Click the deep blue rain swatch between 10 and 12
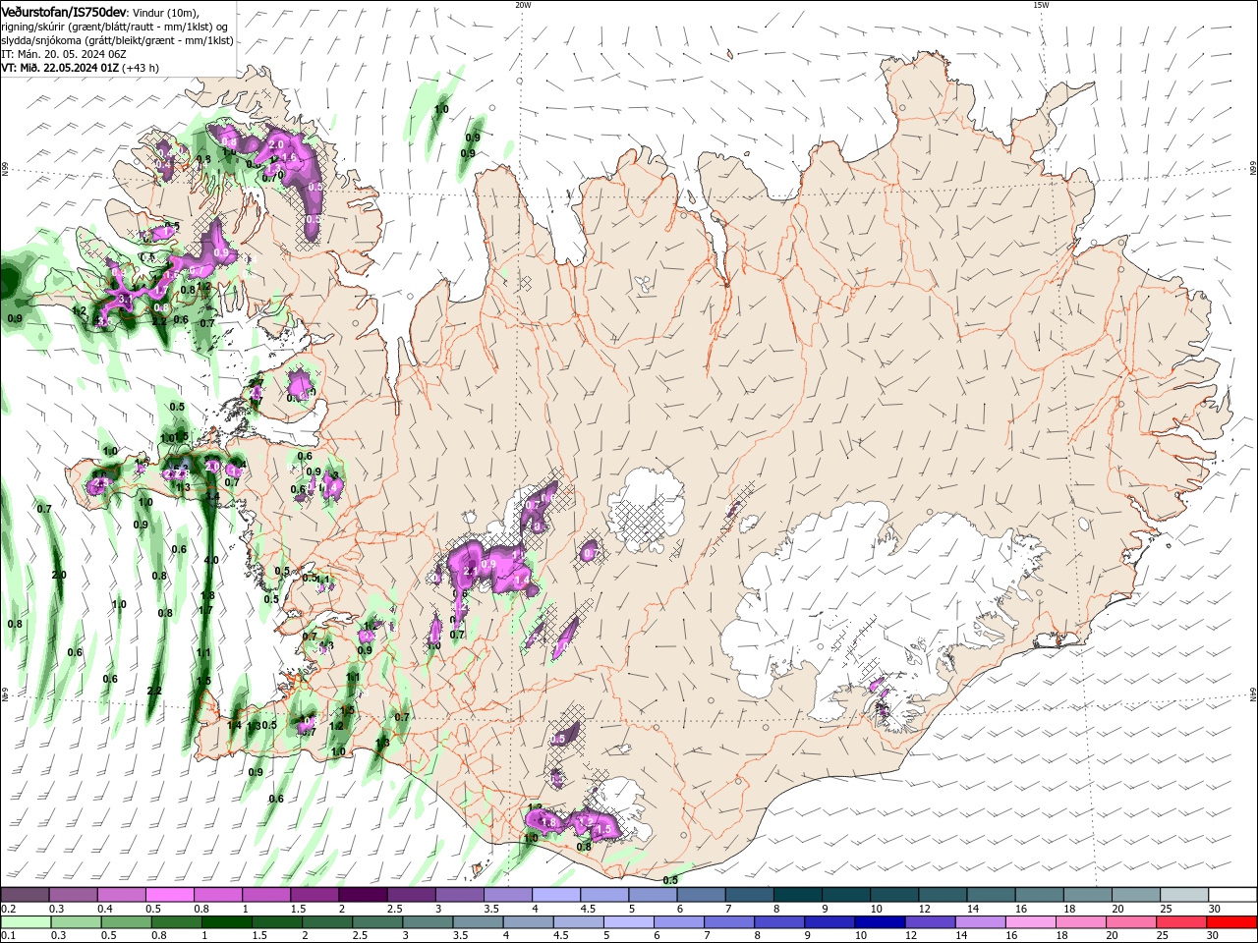Screen dimensions: 1258x943 pos(879,922)
